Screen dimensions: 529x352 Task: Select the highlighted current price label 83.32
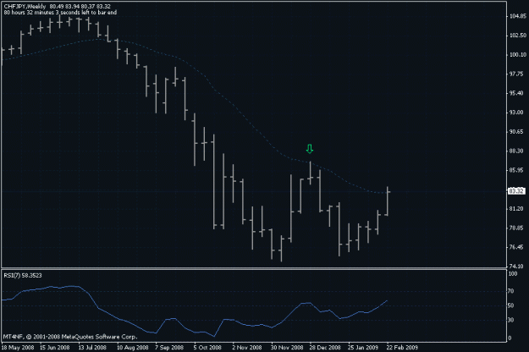[x=516, y=191]
